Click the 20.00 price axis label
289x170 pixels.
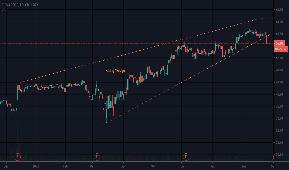[279, 155]
